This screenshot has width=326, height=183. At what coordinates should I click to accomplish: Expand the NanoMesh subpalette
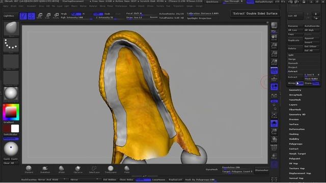pos(295,100)
